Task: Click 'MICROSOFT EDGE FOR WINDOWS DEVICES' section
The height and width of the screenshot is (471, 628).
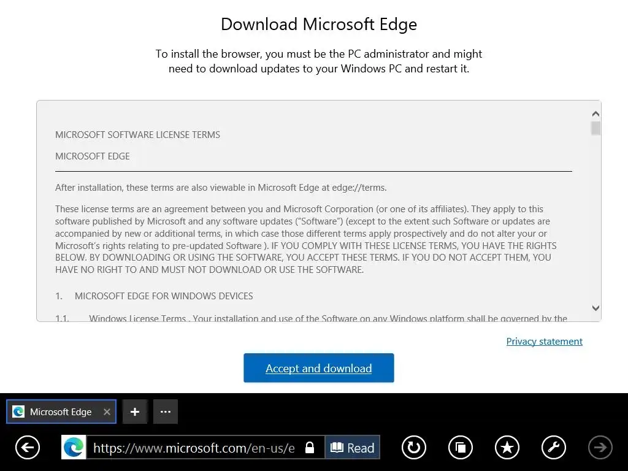Action: coord(164,296)
